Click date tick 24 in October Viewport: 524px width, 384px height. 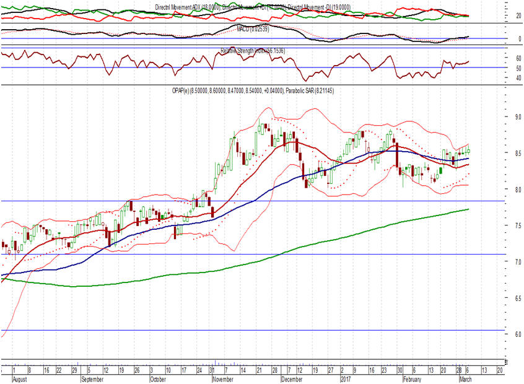click(199, 370)
